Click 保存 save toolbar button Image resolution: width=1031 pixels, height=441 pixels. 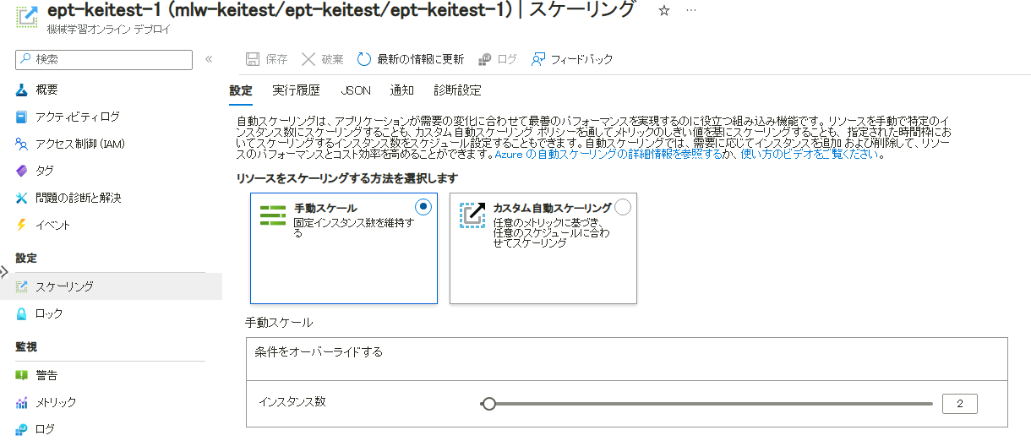[x=266, y=59]
